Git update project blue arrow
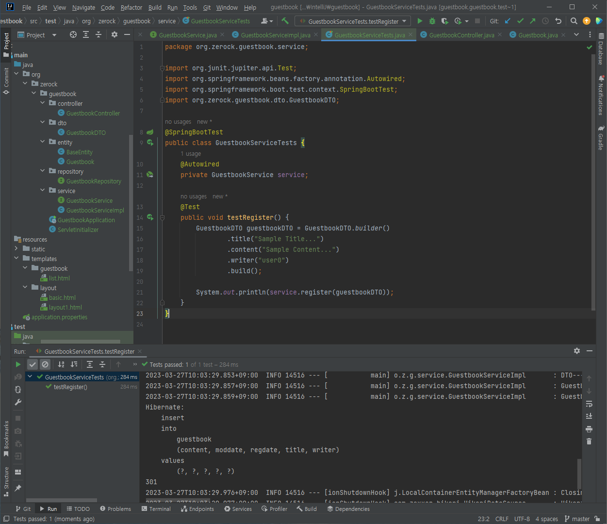Image resolution: width=607 pixels, height=524 pixels. click(x=508, y=21)
